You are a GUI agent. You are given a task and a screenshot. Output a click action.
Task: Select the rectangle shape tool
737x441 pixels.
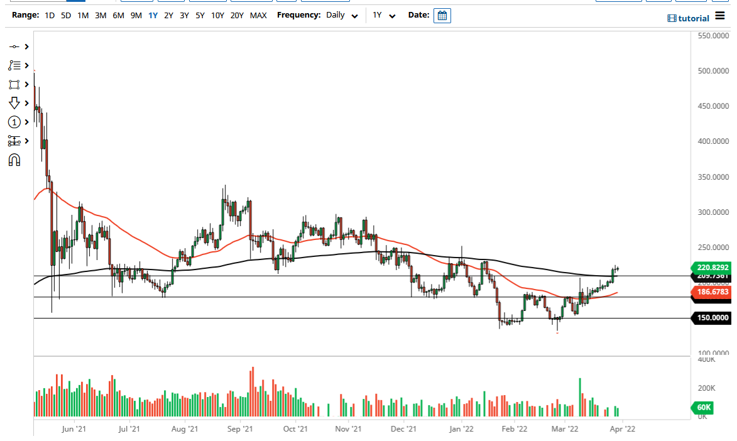tap(14, 85)
